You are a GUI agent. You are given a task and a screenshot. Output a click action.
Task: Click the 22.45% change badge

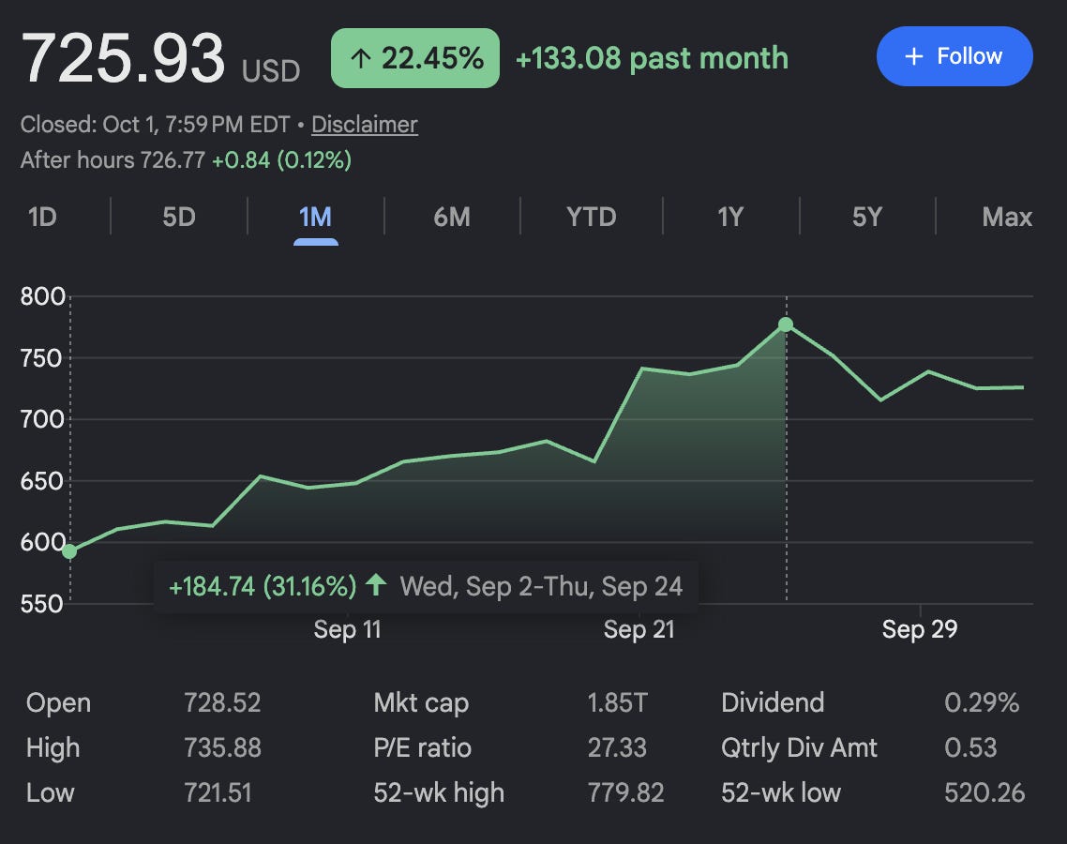click(415, 58)
